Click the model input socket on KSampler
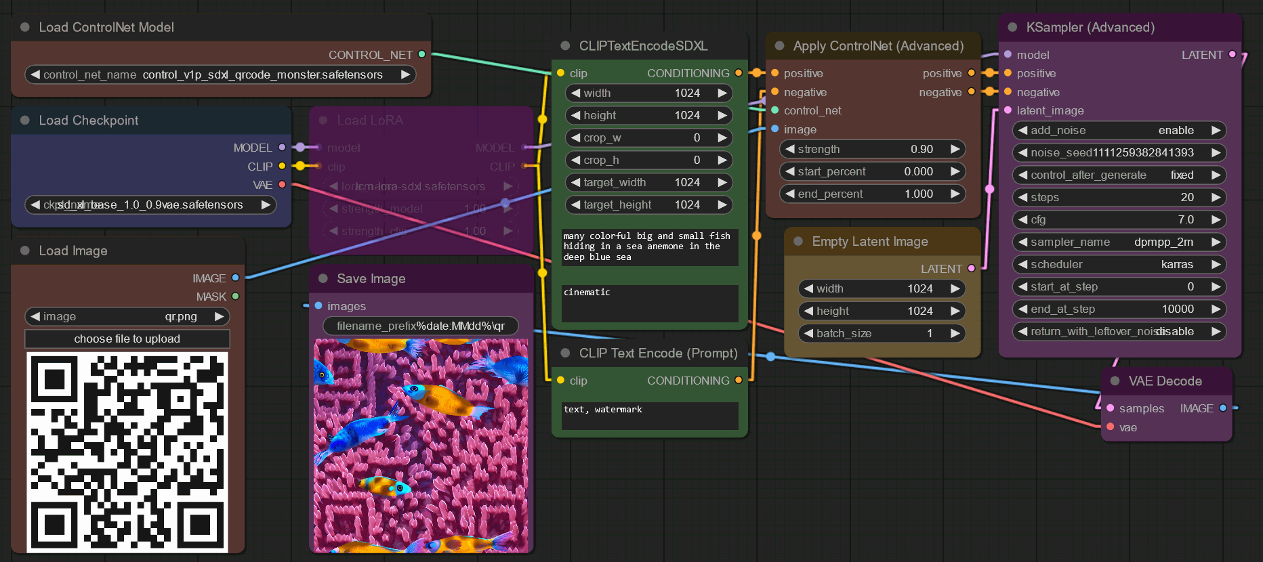Screen dimensions: 1263x562 [1008, 54]
